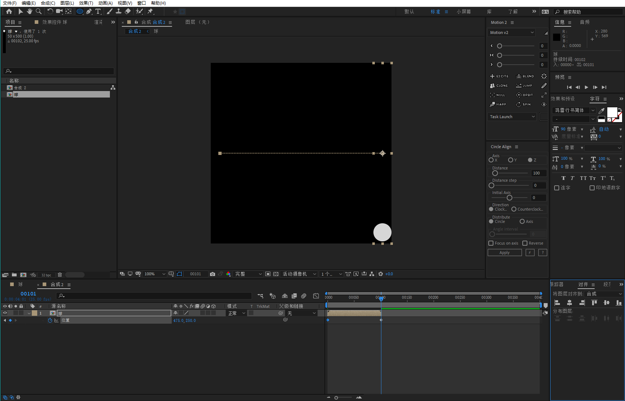This screenshot has height=401, width=625.
Task: Click the play button in preview panel
Action: click(x=586, y=87)
